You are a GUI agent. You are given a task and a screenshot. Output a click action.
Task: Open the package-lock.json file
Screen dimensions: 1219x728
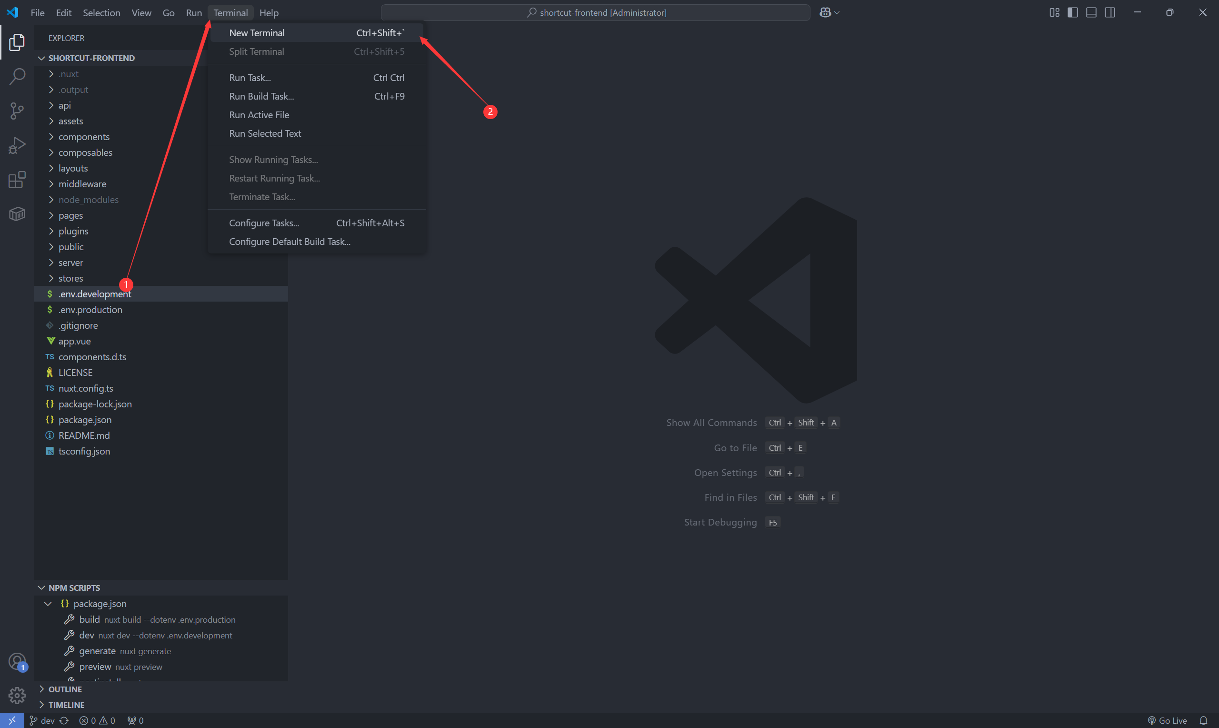point(161,404)
